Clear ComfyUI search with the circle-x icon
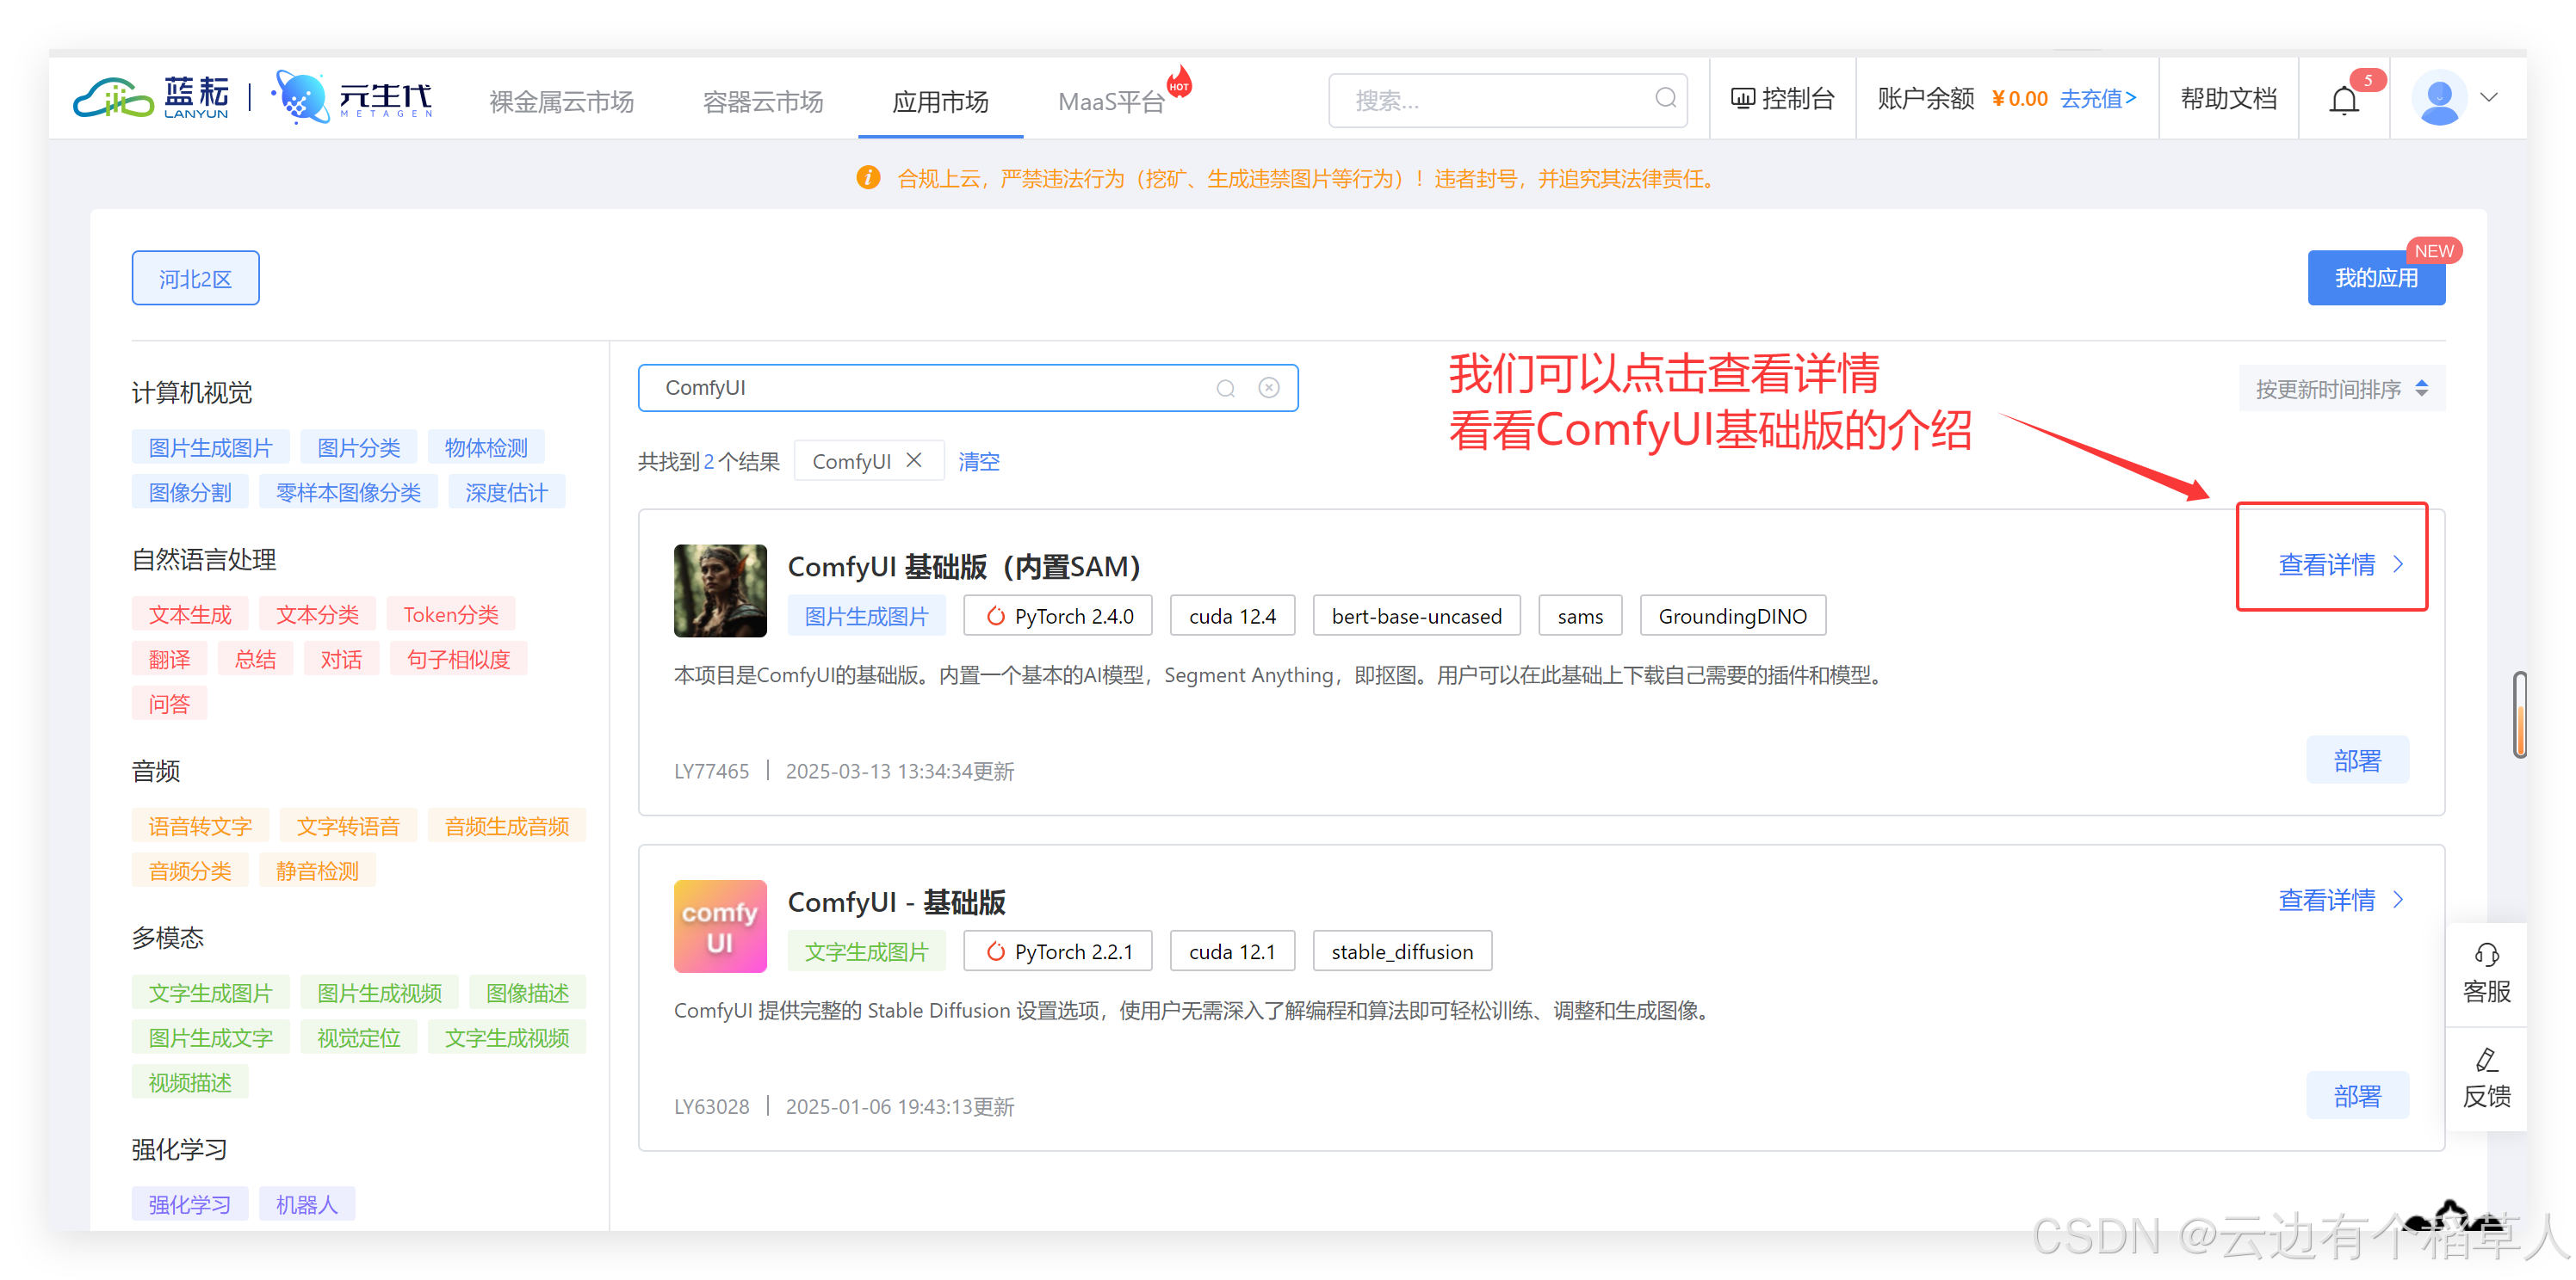 tap(1269, 388)
